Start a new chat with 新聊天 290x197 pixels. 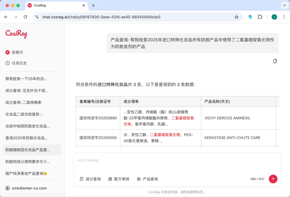[x=15, y=53]
